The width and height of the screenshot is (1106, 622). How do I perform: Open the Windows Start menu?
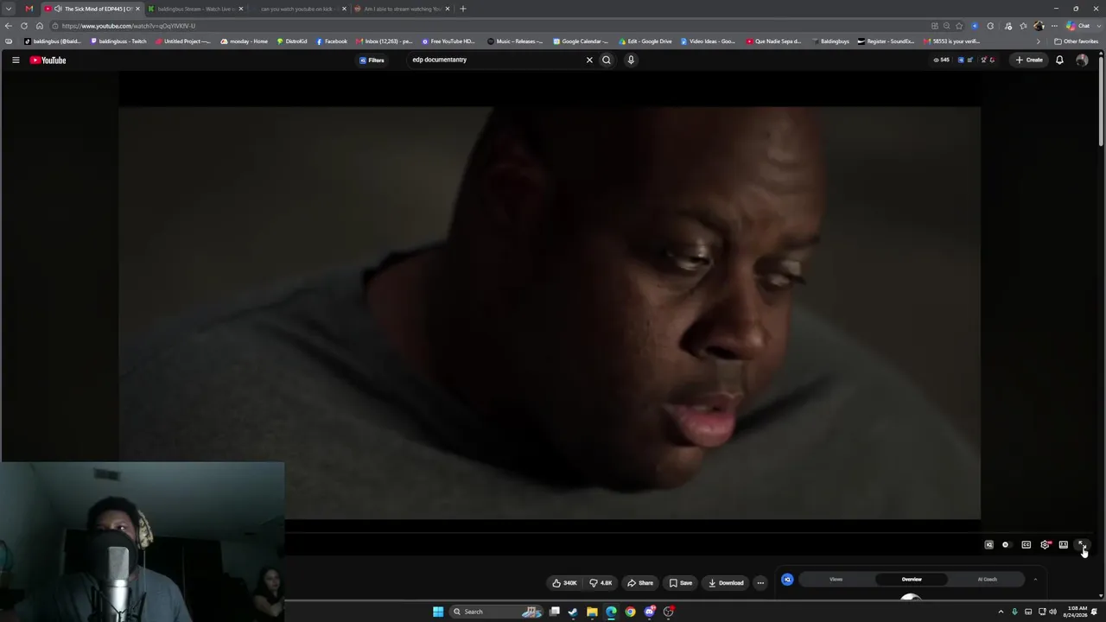(438, 612)
